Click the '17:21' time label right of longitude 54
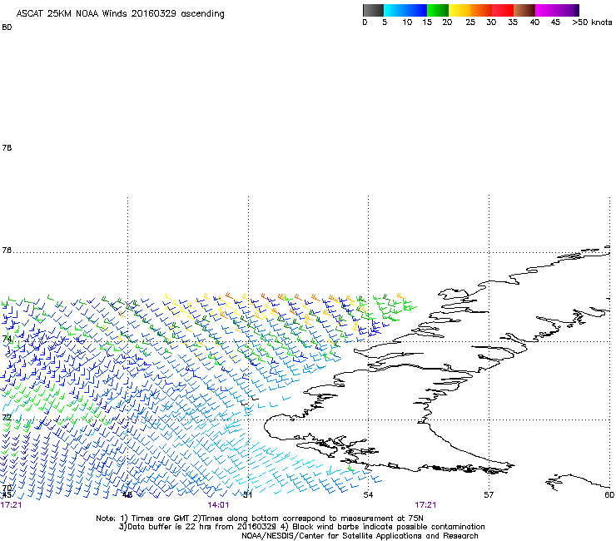Screen dimensions: 616x541 425,505
